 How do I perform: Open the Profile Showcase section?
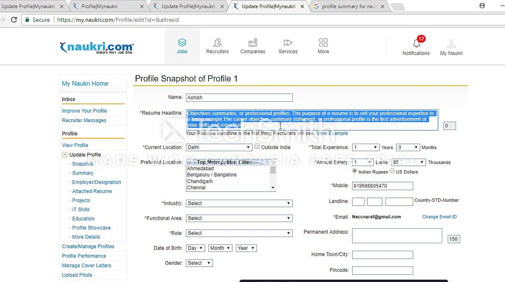click(91, 228)
